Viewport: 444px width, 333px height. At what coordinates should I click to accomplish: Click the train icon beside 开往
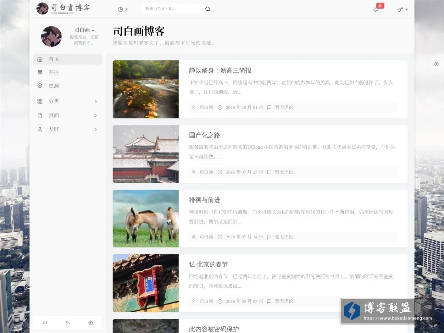coord(40,73)
